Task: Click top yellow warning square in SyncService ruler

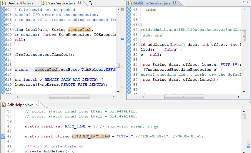Action: tap(122, 10)
